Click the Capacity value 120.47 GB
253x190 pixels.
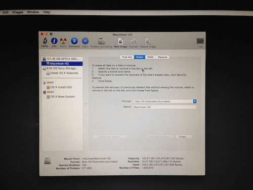pos(162,159)
